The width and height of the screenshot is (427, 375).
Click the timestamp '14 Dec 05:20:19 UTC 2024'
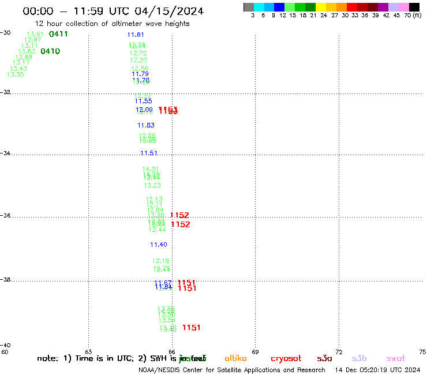[x=378, y=370]
